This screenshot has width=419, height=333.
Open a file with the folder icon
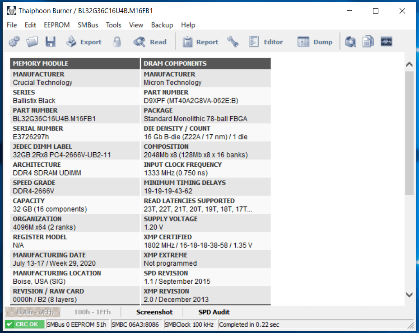point(32,42)
